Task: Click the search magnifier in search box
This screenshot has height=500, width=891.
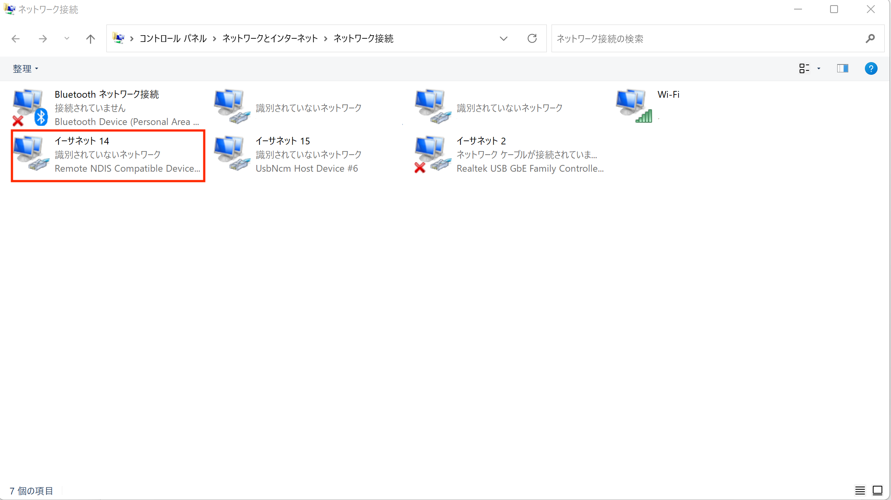Action: click(871, 38)
